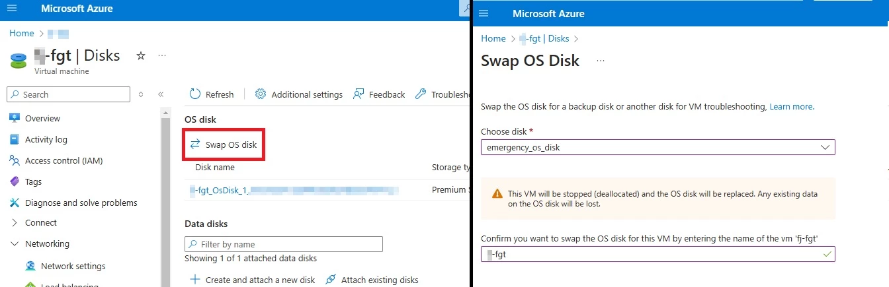The width and height of the screenshot is (889, 287).
Task: Open Overview in the sidebar
Action: pyautogui.click(x=42, y=118)
